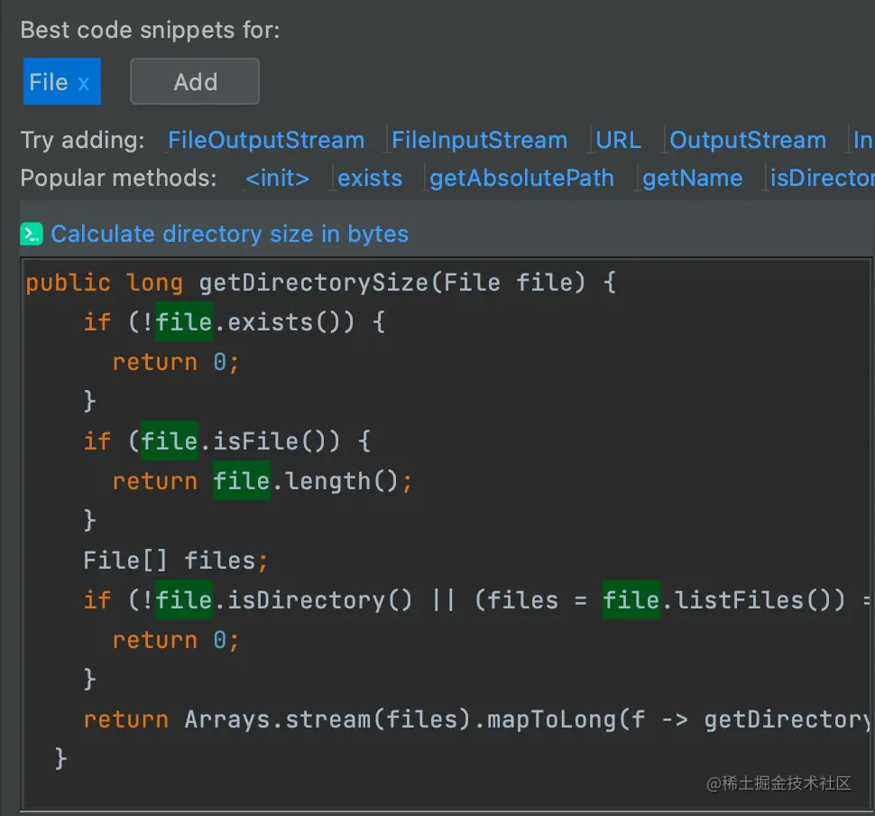
Task: Remove the File tag with its x
Action: pyautogui.click(x=84, y=83)
